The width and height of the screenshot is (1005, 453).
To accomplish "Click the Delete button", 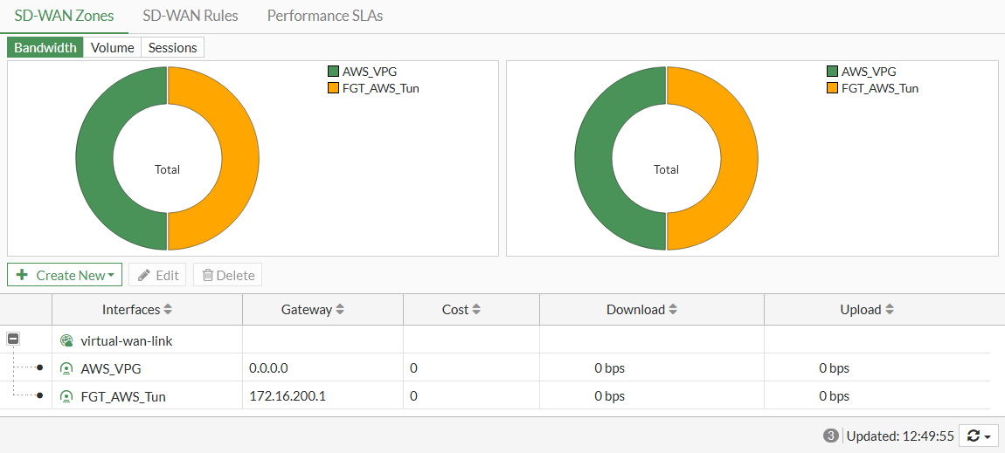I will pyautogui.click(x=227, y=275).
